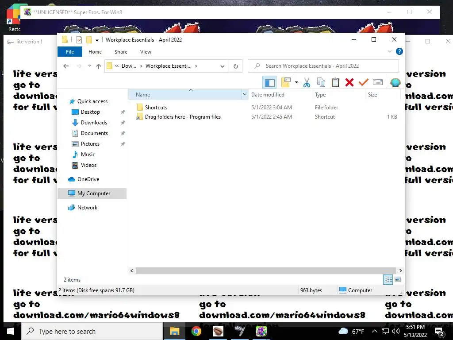Sort by the Name column header
The height and width of the screenshot is (340, 453).
(x=185, y=95)
